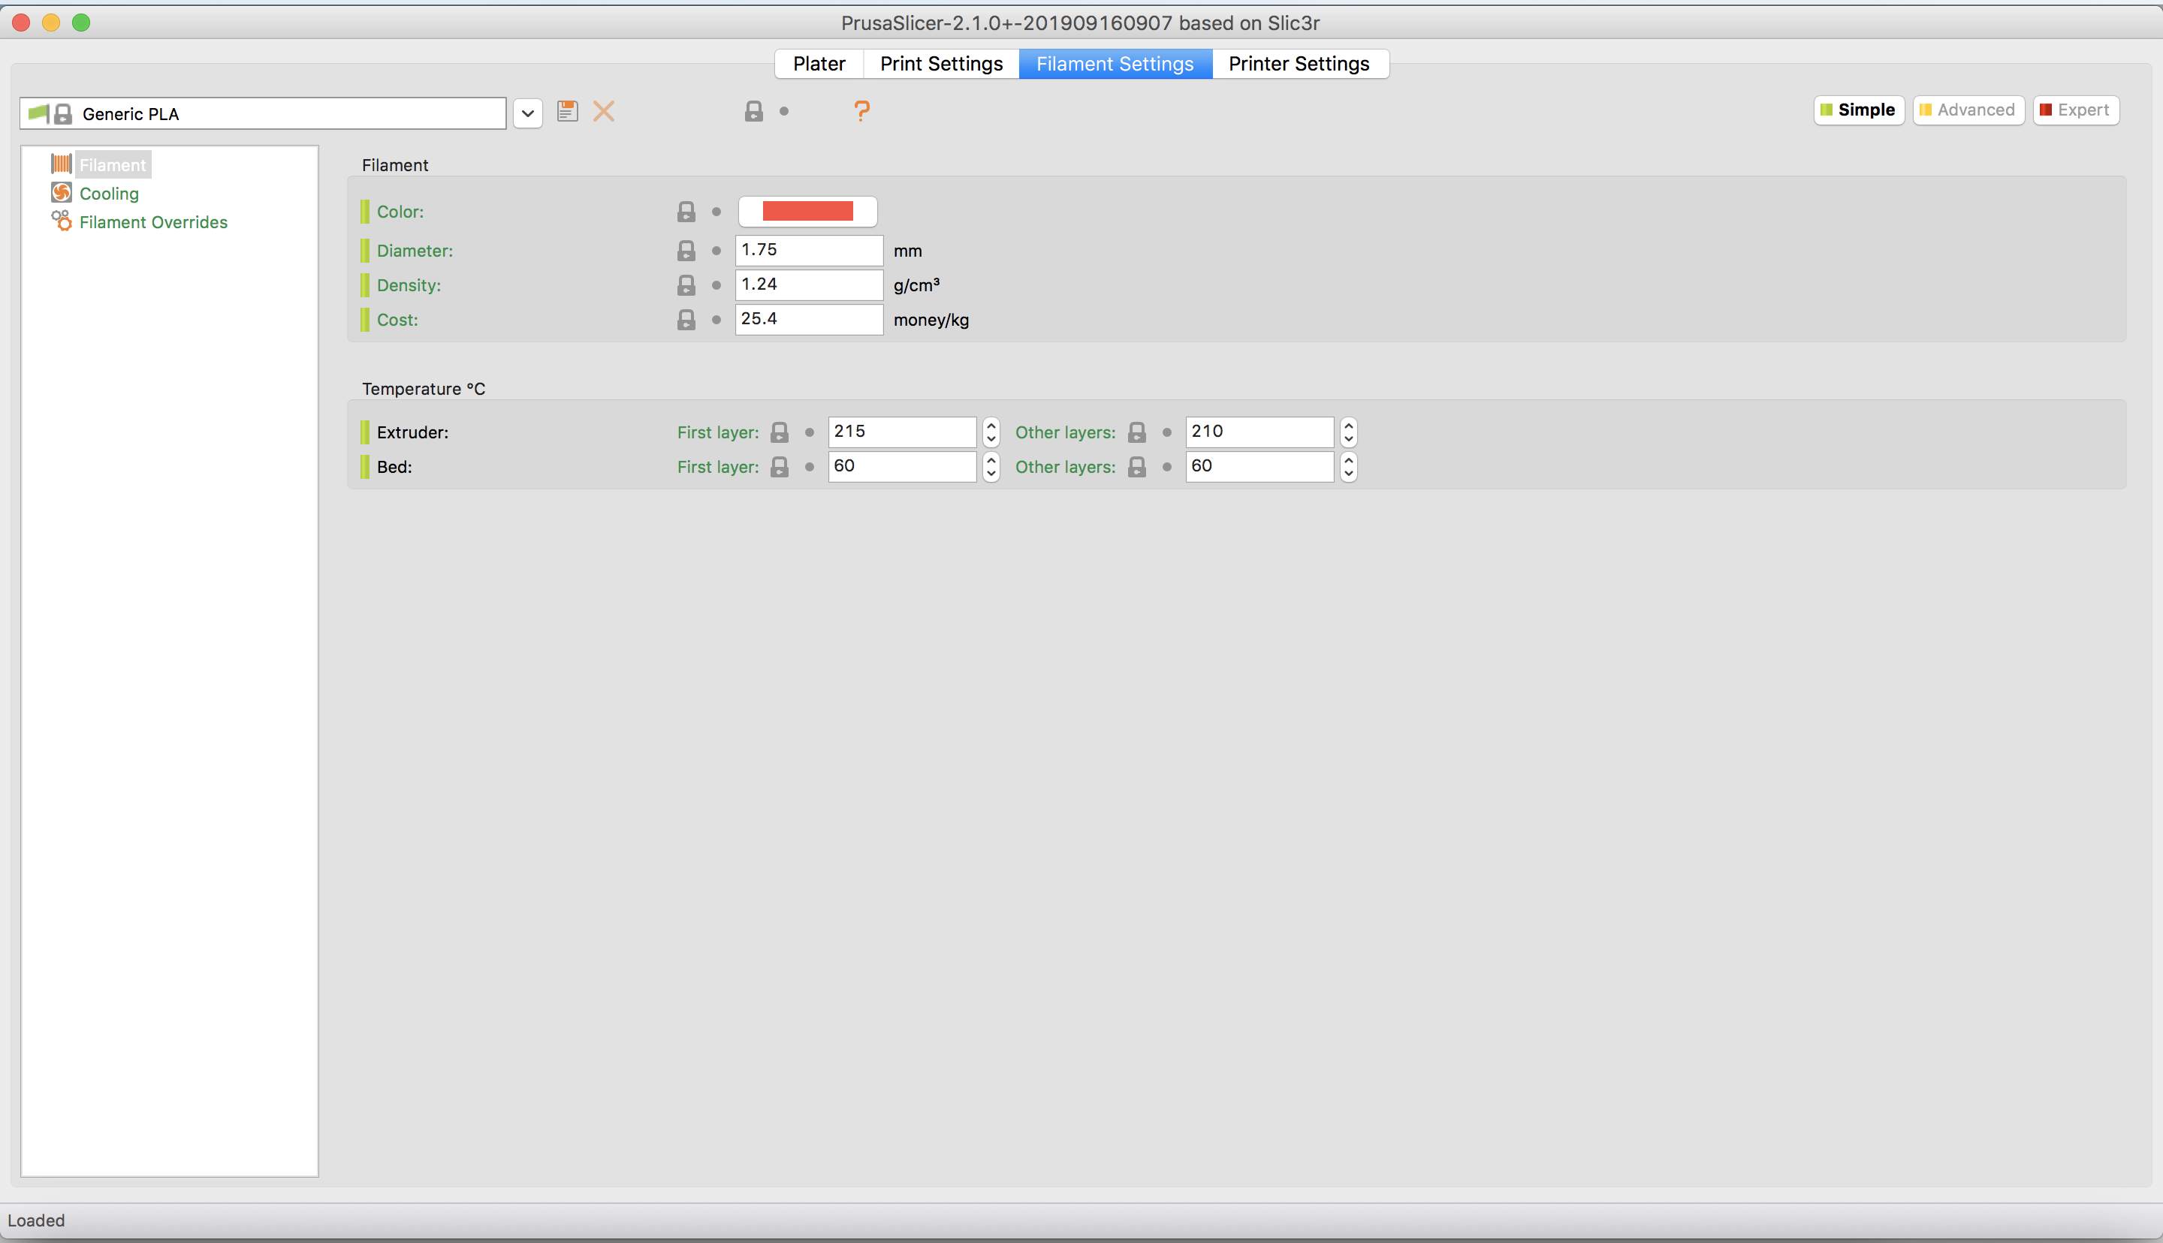This screenshot has width=2163, height=1243.
Task: Click the Diameter label link
Action: pos(415,251)
